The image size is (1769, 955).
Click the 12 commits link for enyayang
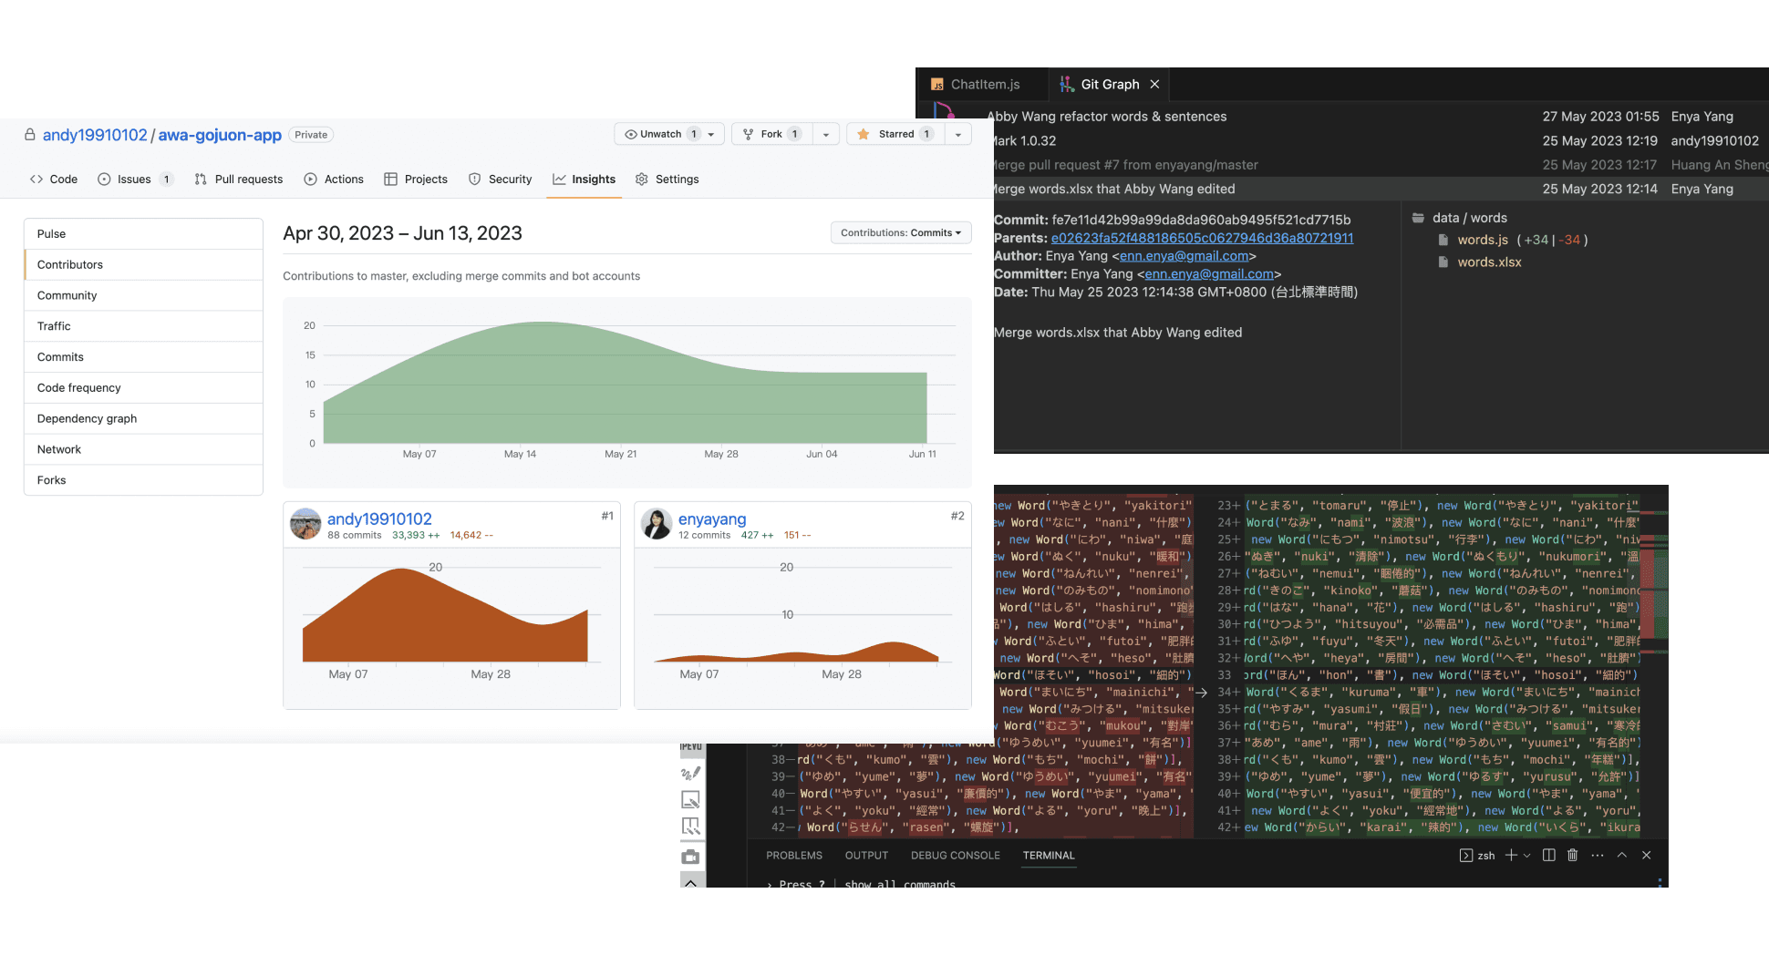(705, 535)
